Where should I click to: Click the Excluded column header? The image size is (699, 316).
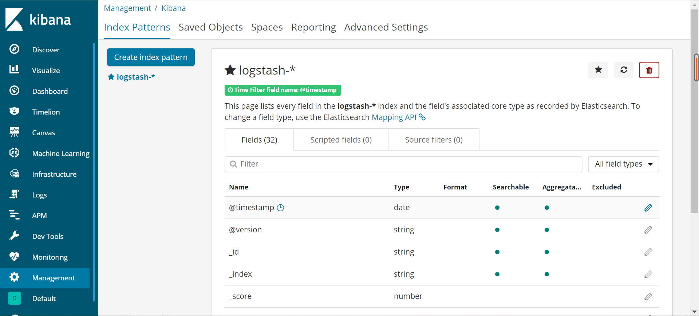pos(606,187)
